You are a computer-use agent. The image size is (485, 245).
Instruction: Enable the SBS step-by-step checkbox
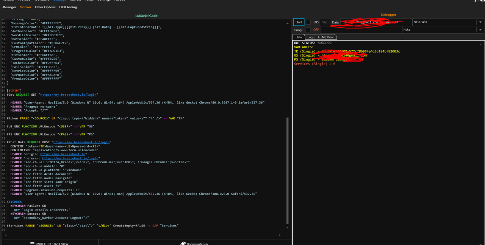[x=308, y=22]
